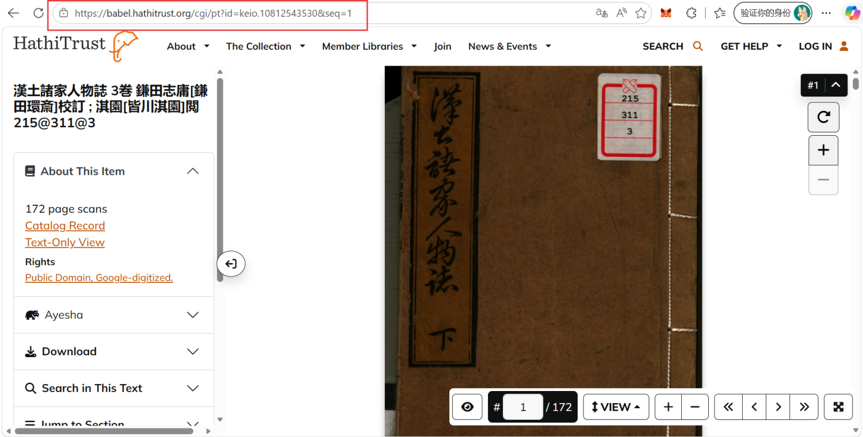Open the GET HELP menu
Screen dimensions: 863x437
751,47
